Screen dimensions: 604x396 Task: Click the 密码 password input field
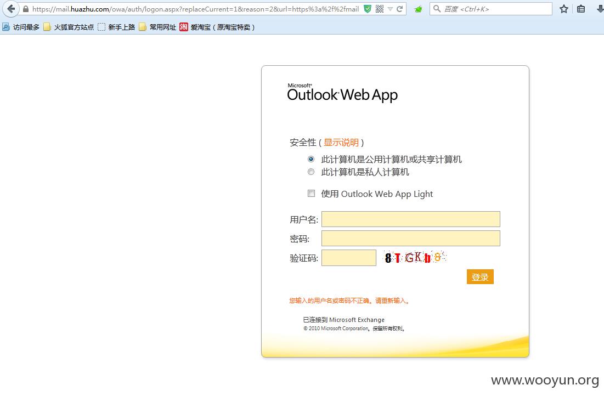click(x=411, y=239)
